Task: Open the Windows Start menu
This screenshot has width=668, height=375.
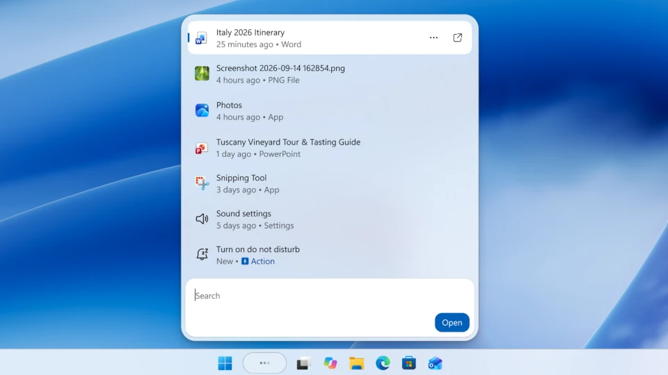Action: coord(225,363)
